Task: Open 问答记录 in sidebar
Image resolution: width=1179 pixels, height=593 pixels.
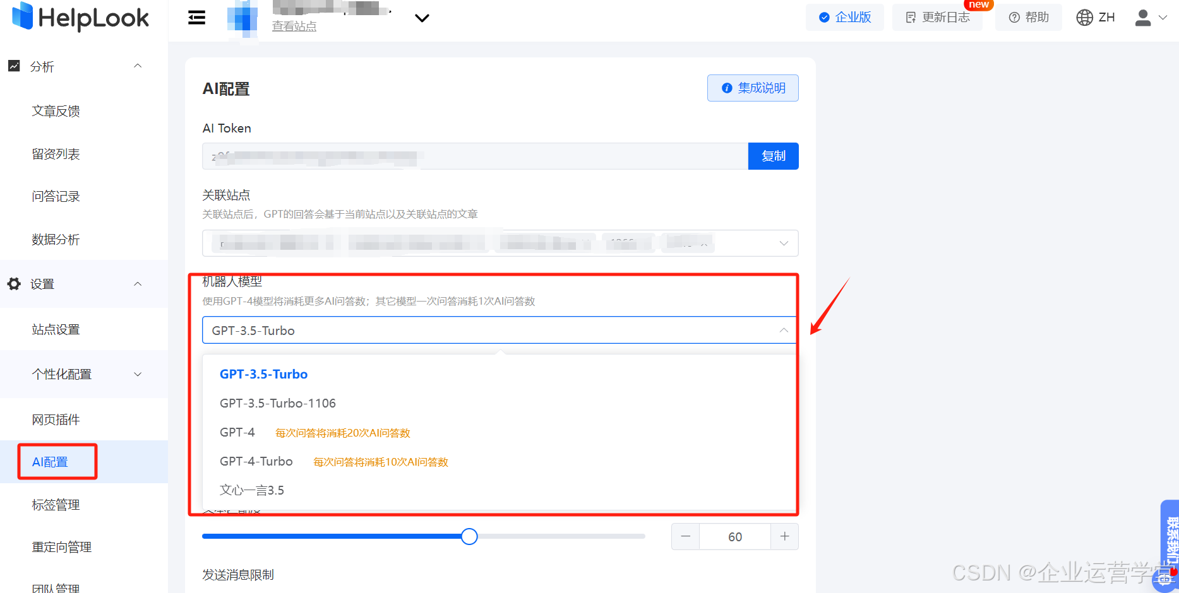Action: (56, 196)
